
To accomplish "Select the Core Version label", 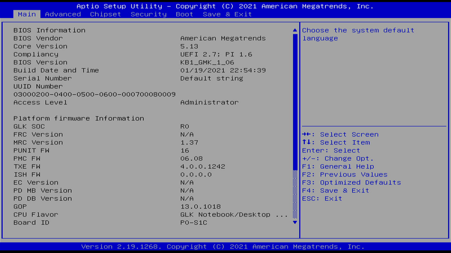I will [40, 46].
